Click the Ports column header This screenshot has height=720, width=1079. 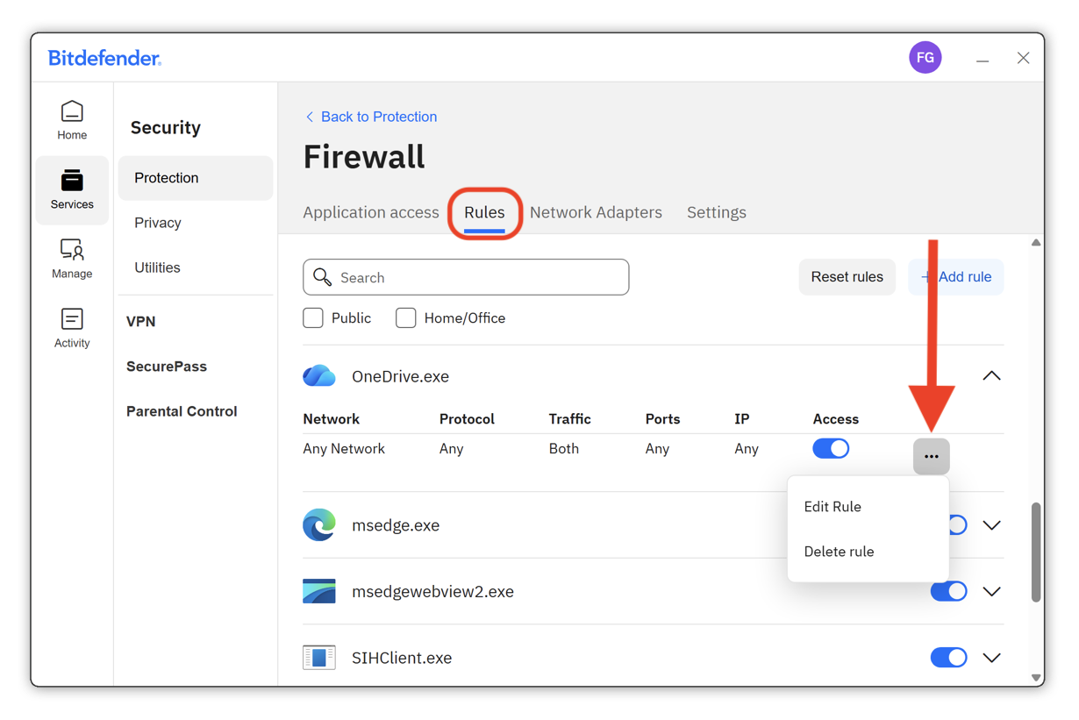[662, 419]
